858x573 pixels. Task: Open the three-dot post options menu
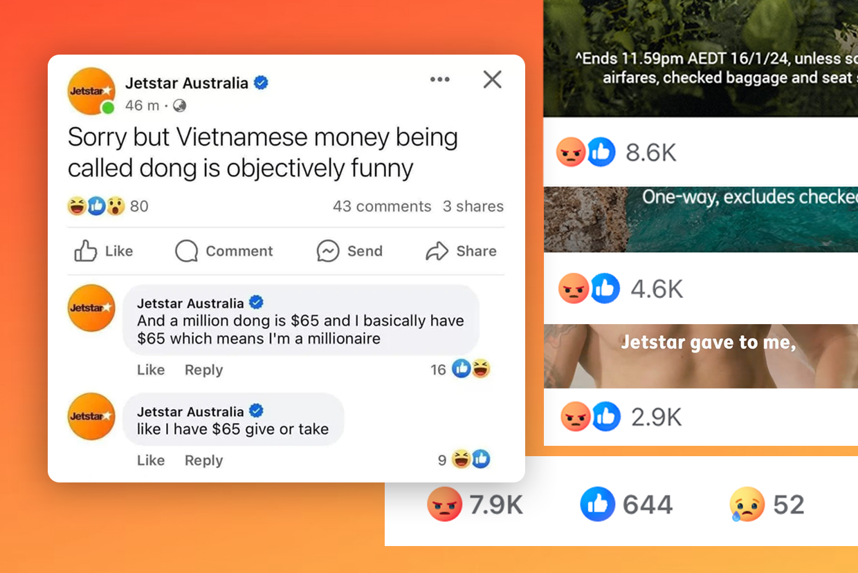[x=439, y=79]
